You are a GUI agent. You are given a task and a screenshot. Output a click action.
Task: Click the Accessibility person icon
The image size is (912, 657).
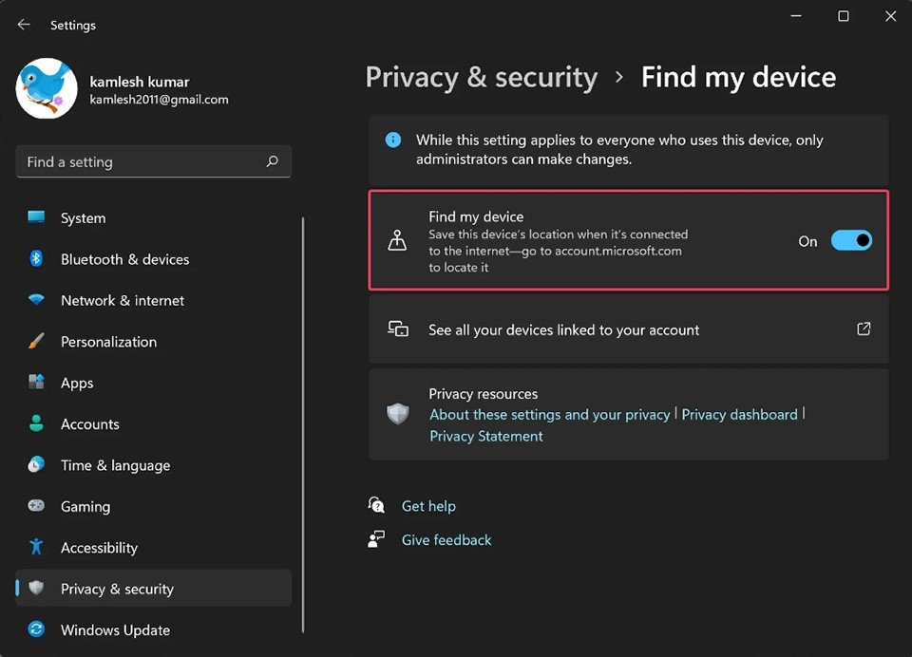coord(35,547)
